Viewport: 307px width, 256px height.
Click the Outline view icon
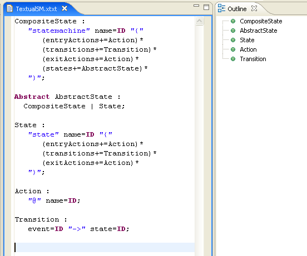tap(221, 8)
